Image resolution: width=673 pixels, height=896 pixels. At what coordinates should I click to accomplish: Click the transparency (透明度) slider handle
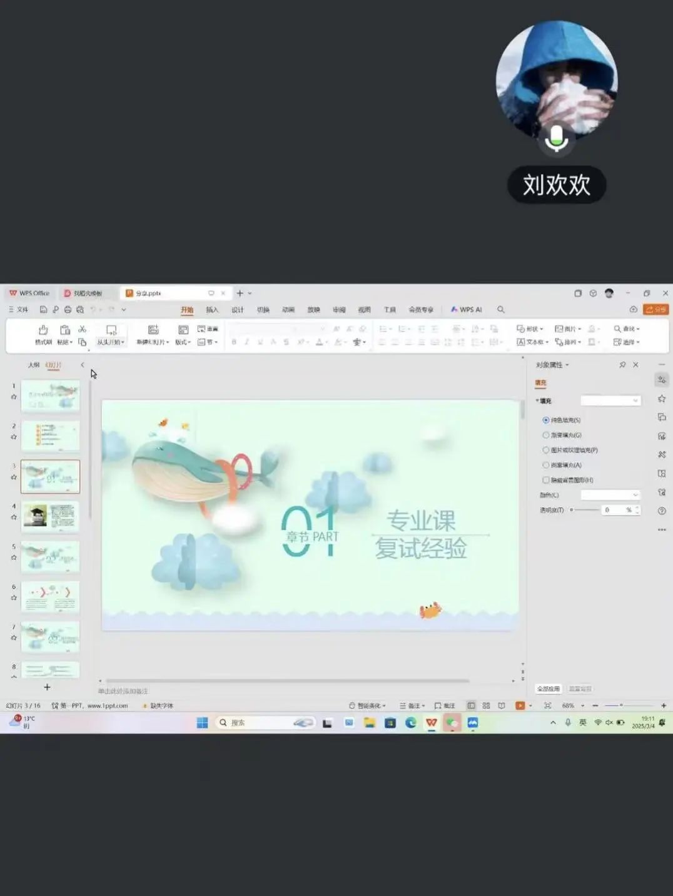572,510
